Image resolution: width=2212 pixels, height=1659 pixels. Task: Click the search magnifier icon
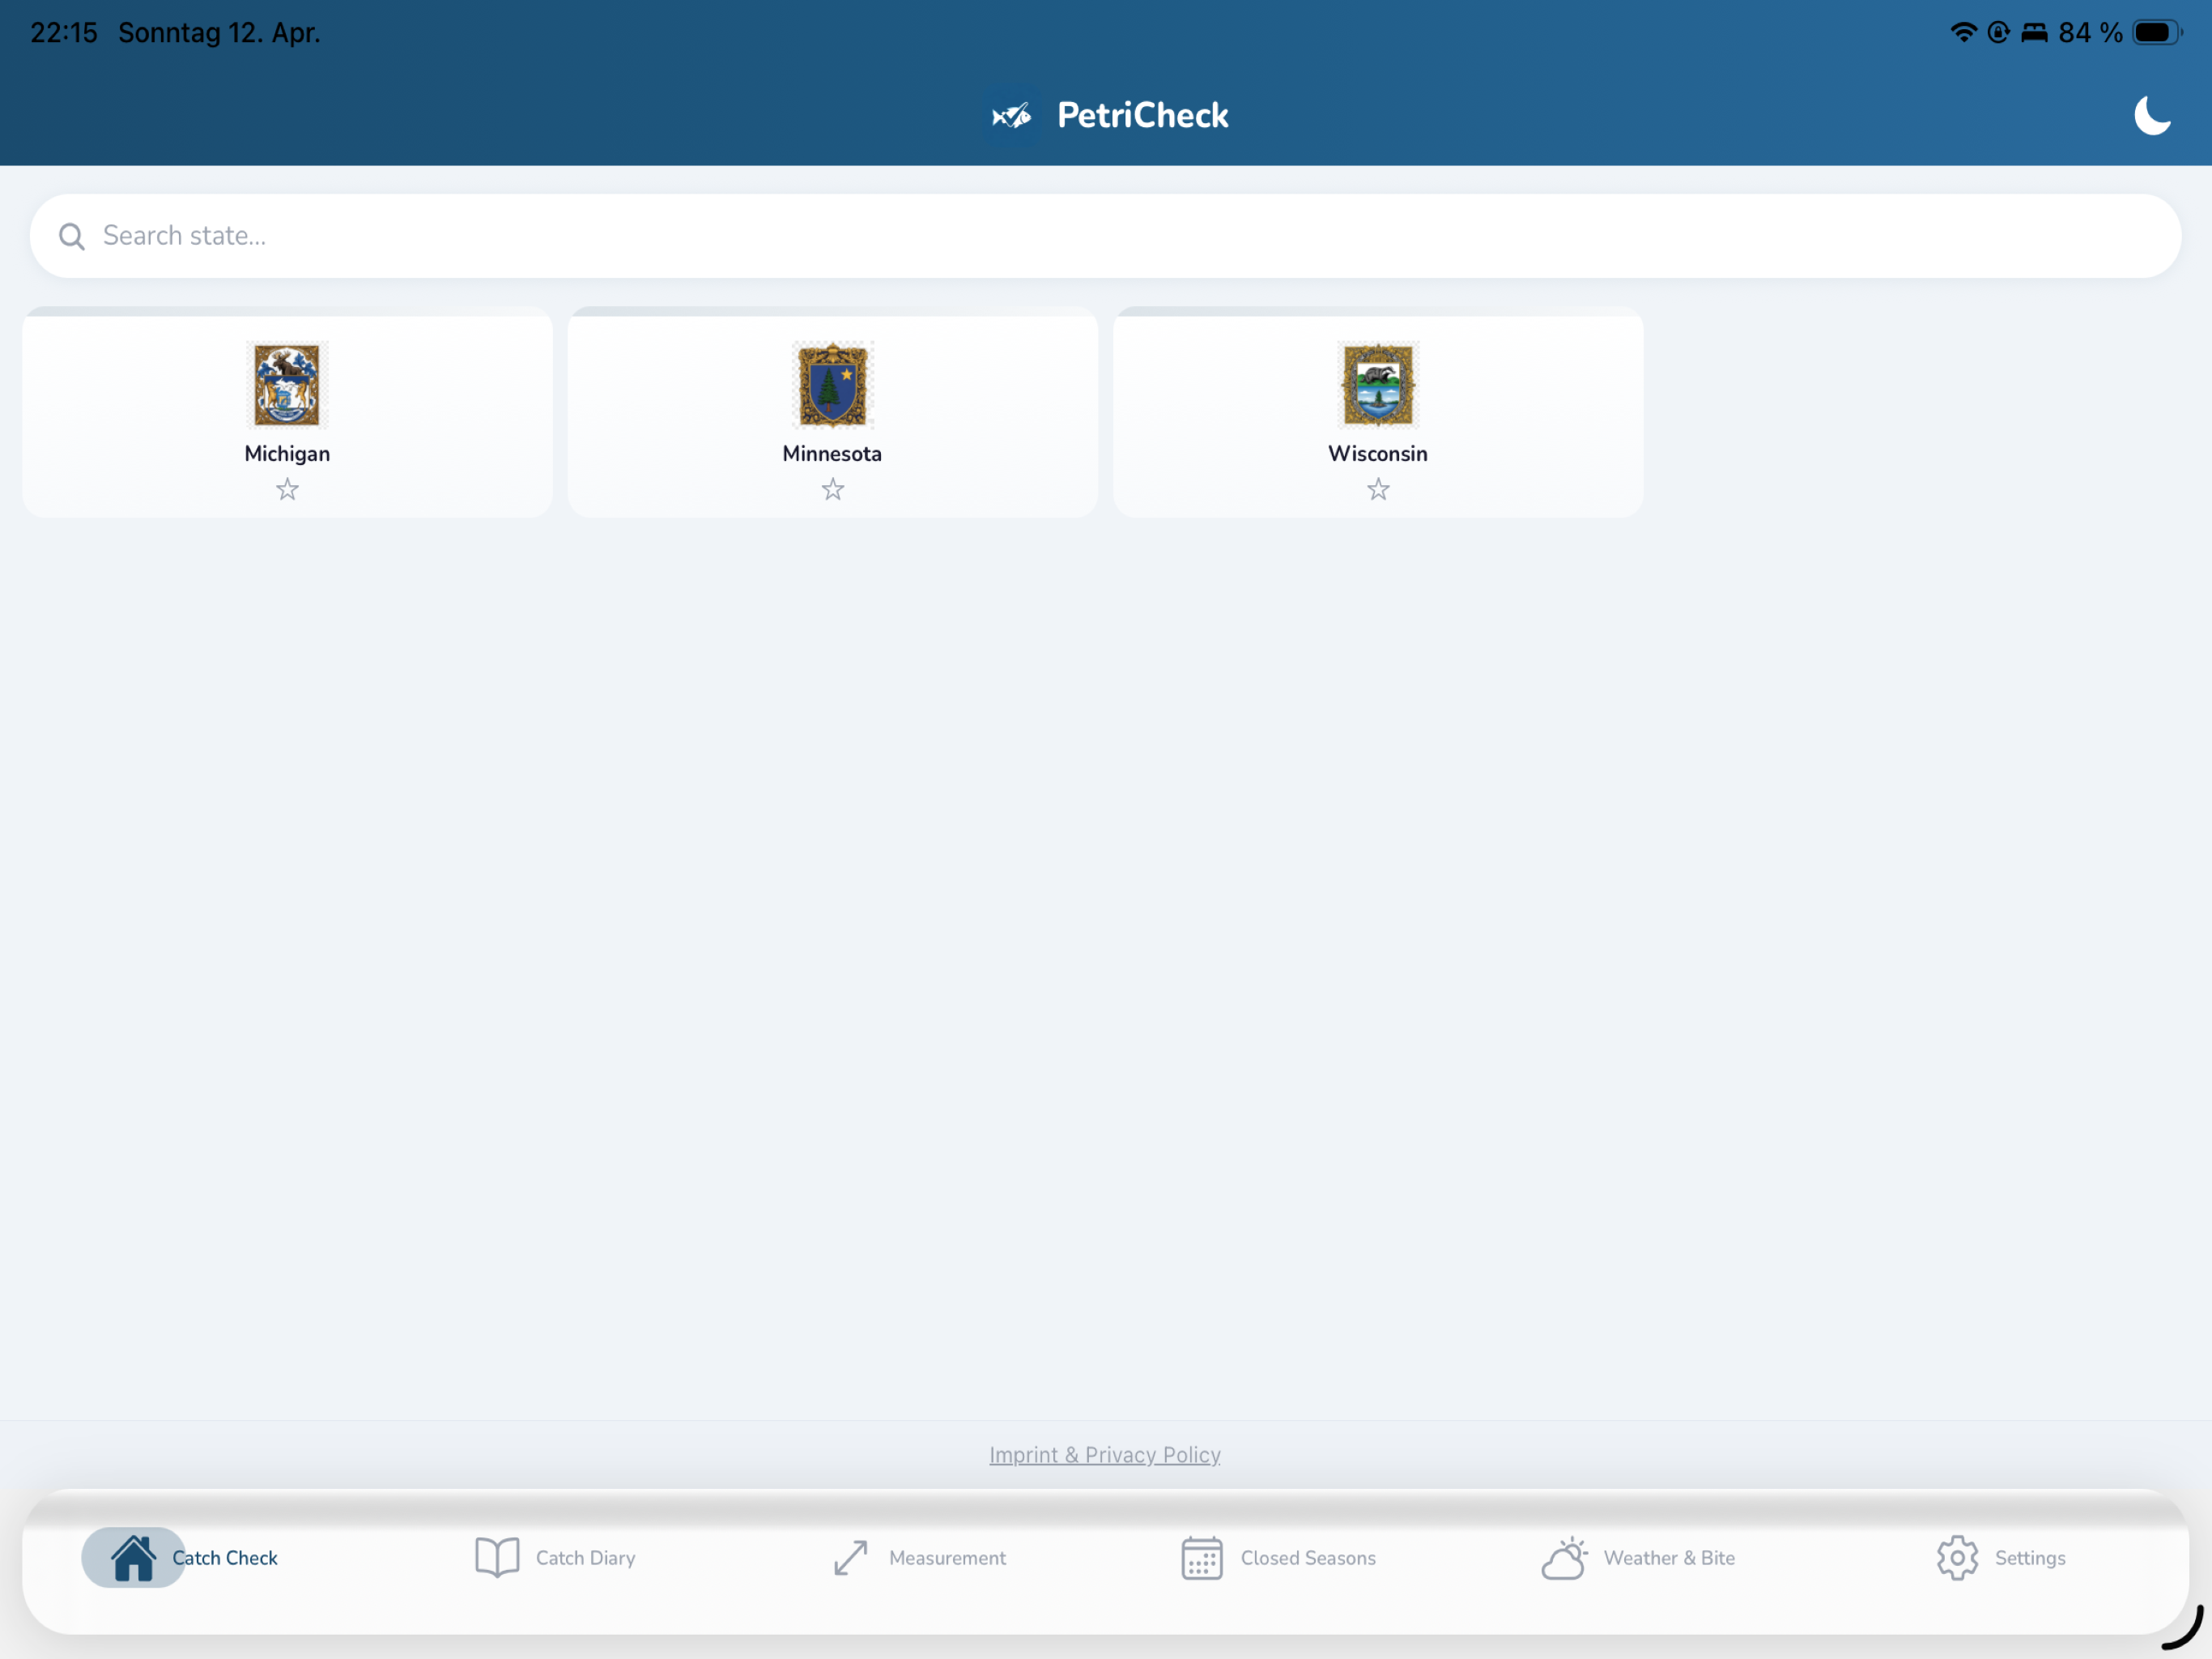point(71,237)
